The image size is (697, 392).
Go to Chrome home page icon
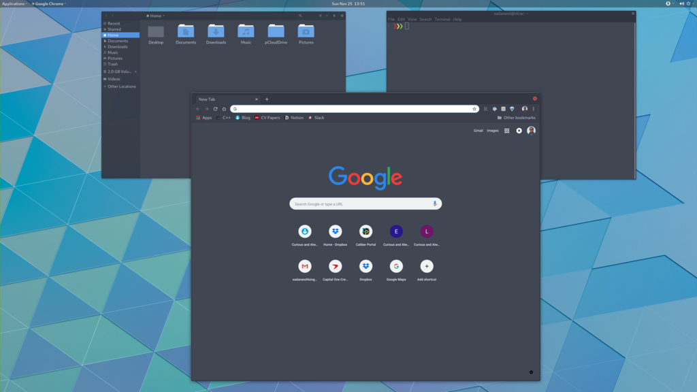[224, 109]
